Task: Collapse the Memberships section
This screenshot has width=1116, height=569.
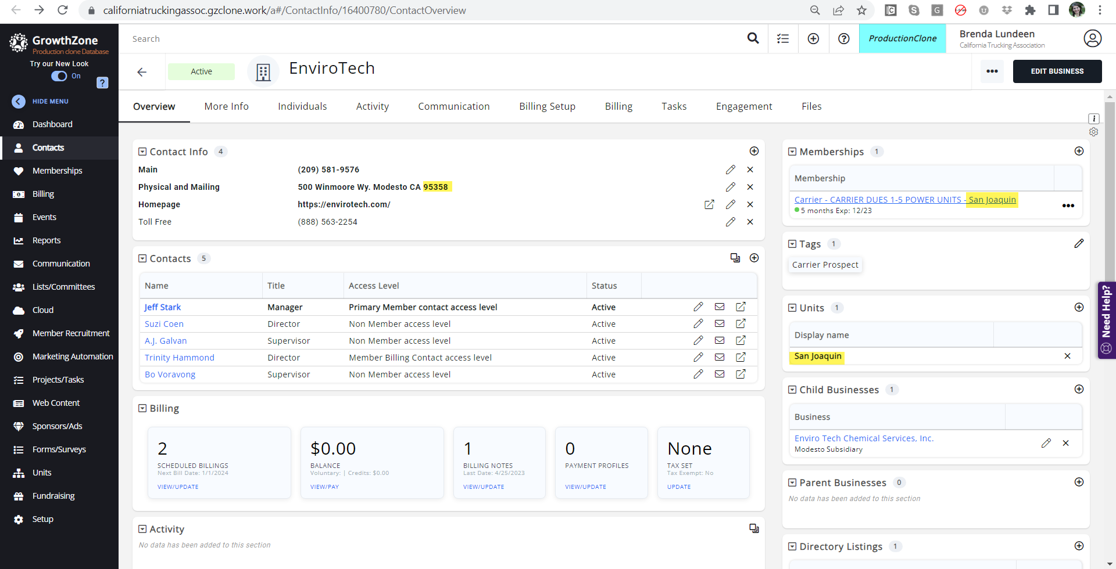Action: [792, 152]
